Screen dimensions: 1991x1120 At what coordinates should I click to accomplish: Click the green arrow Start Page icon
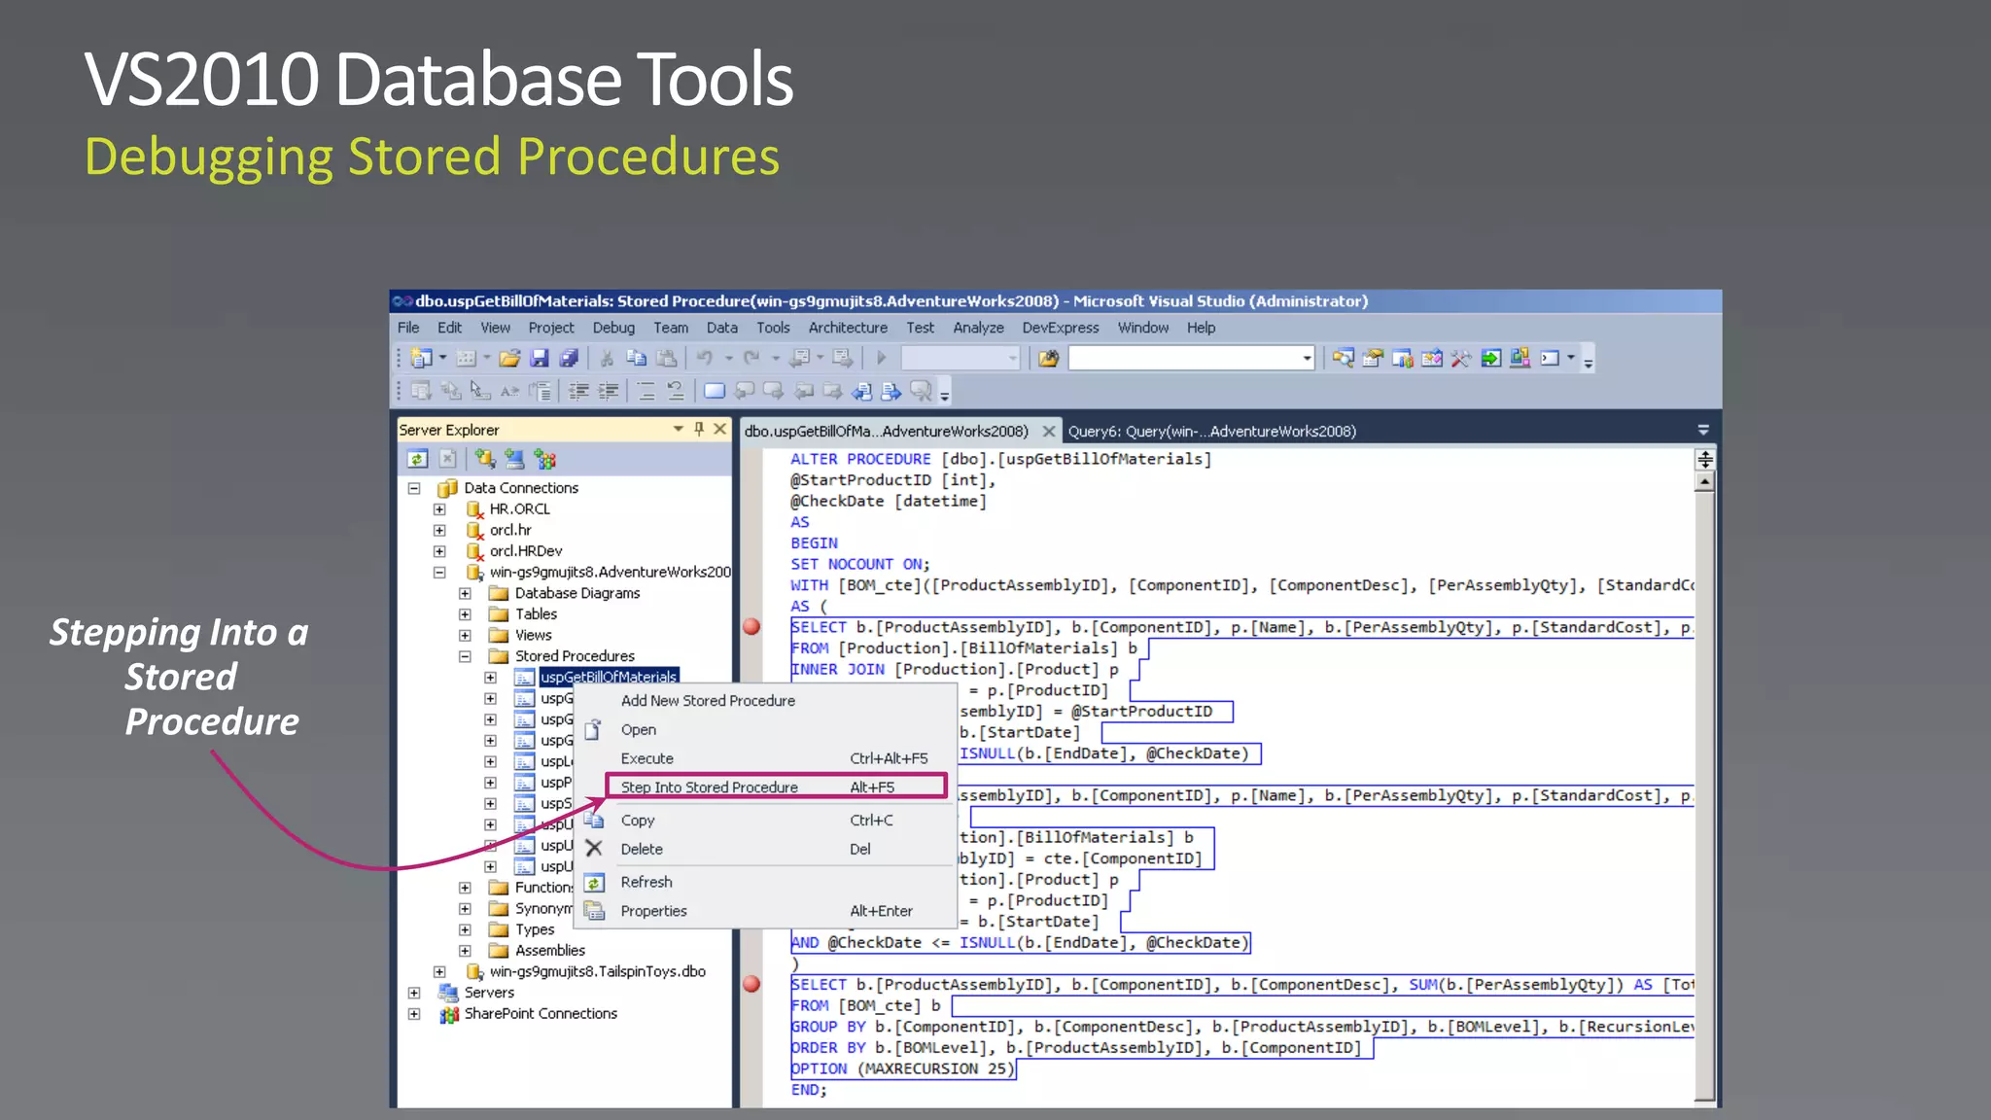[x=1490, y=358]
